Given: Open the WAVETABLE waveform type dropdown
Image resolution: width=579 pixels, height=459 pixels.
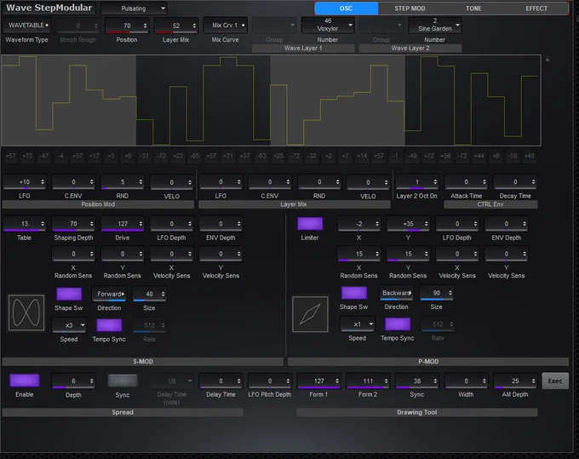Looking at the screenshot, I should coord(26,25).
